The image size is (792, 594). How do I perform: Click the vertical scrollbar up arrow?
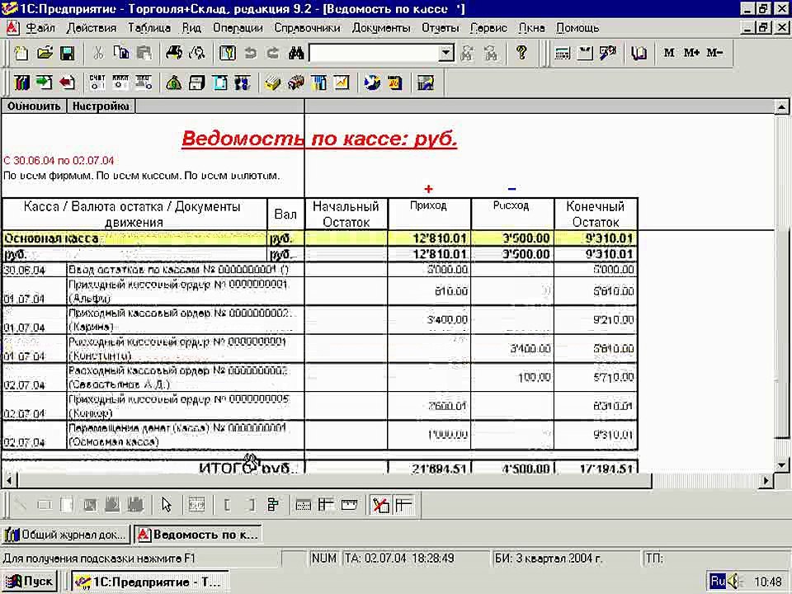[x=781, y=106]
